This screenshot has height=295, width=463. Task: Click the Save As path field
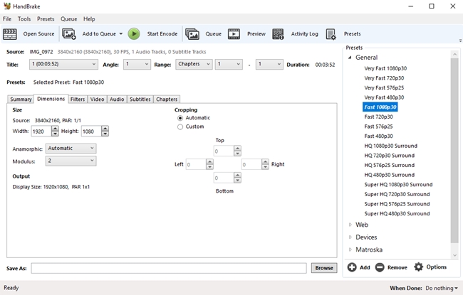pos(170,268)
